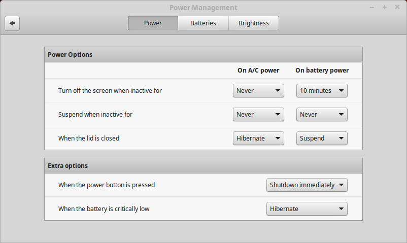
Task: Switch to the Brightness tab
Action: 253,23
